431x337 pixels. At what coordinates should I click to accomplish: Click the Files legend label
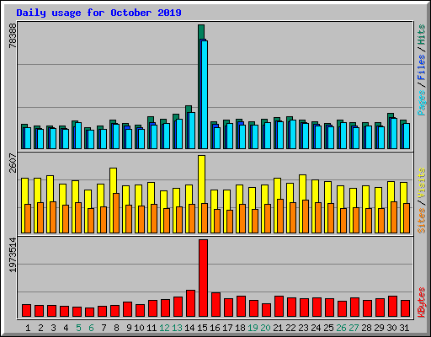point(422,67)
